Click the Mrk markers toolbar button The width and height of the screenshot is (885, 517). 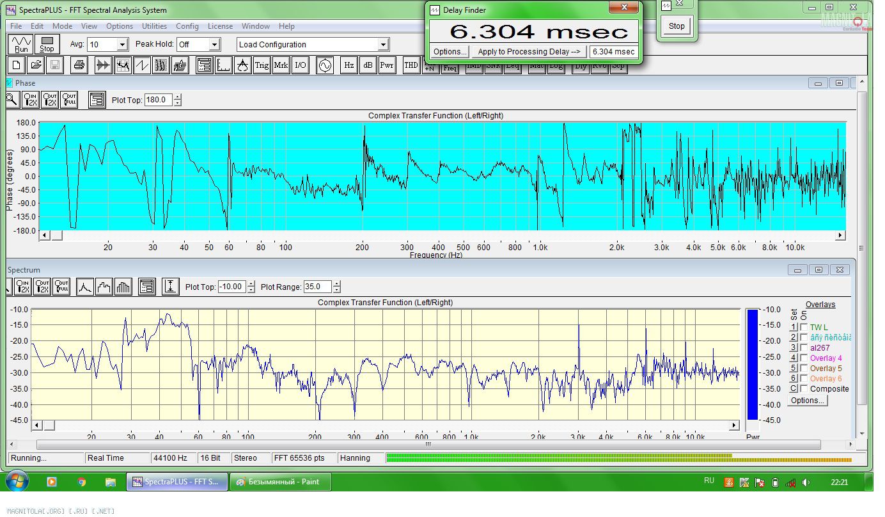click(281, 65)
